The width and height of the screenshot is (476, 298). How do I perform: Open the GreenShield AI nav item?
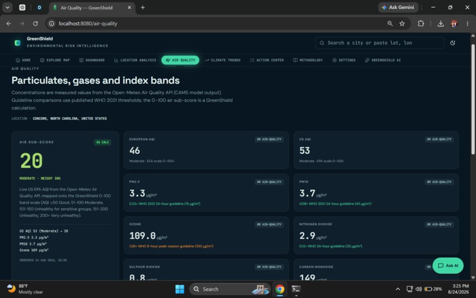pos(383,60)
